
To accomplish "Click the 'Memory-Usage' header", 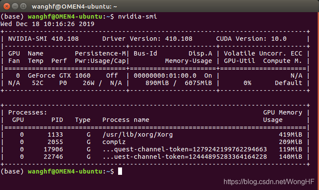I will [x=188, y=61].
